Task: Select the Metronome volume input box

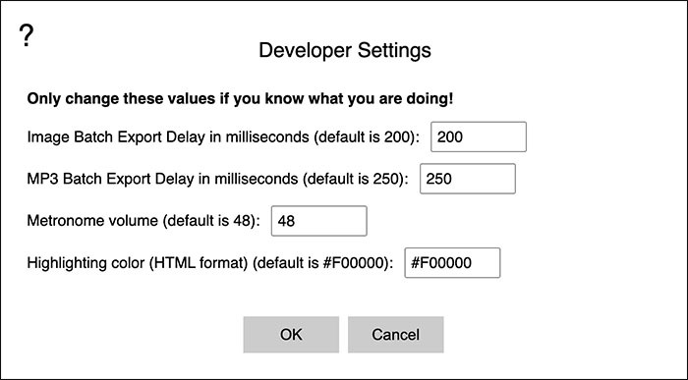Action: coord(319,221)
